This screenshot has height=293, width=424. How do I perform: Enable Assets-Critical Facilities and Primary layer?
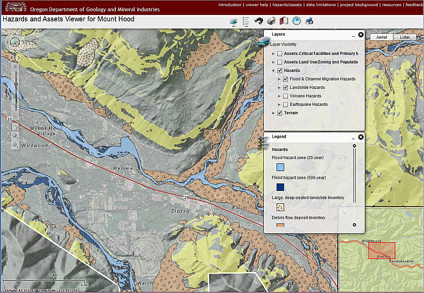(280, 53)
